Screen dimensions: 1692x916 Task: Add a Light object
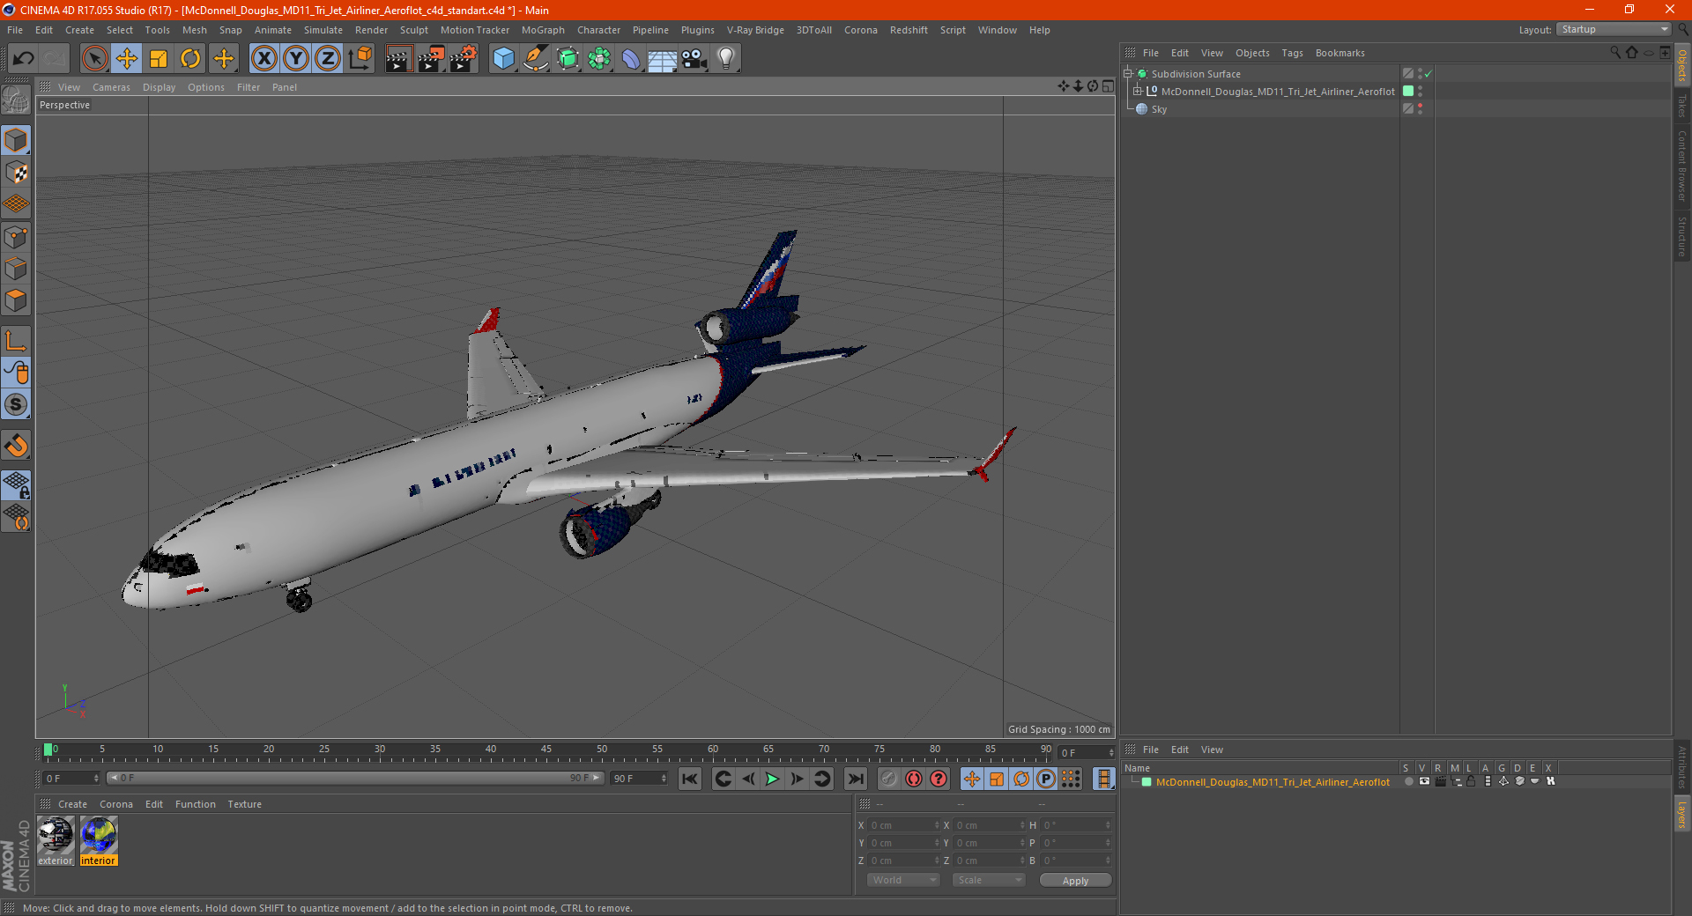coord(726,59)
